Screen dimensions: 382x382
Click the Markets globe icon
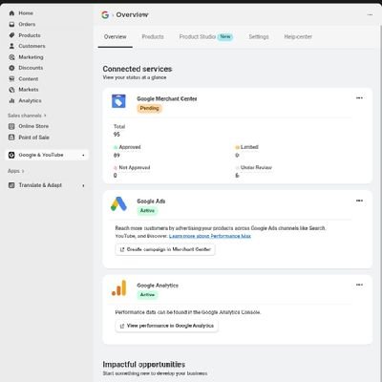pyautogui.click(x=11, y=90)
